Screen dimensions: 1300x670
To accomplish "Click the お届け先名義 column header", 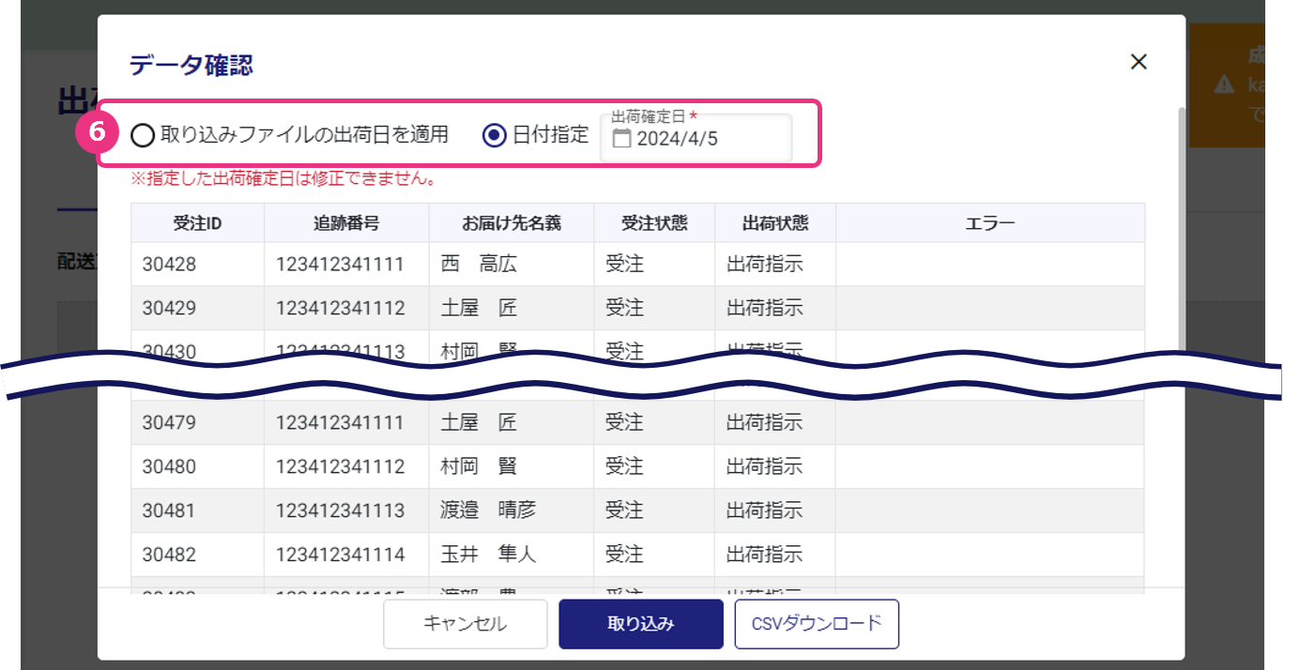I will (511, 223).
